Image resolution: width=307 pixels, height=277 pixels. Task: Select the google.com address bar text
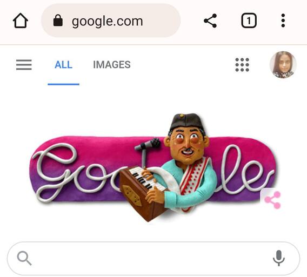pos(108,21)
